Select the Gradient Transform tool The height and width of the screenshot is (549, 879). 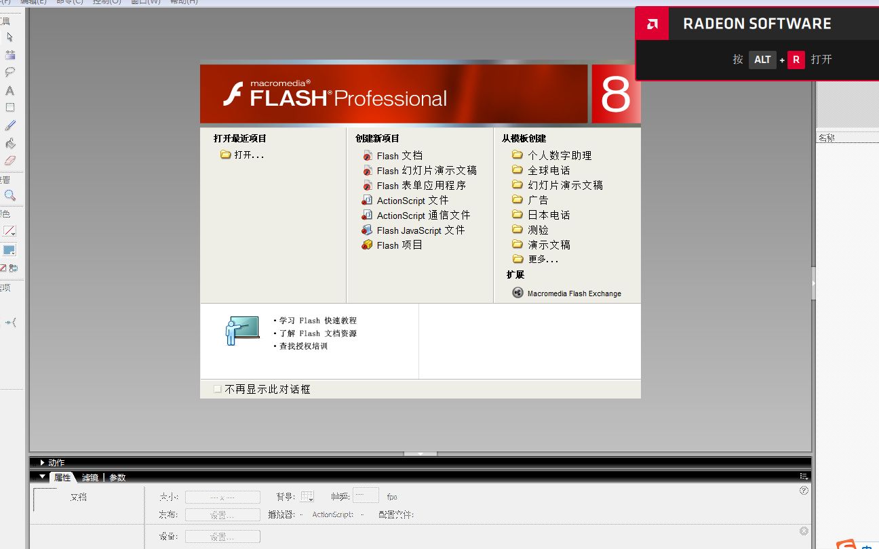[9, 55]
